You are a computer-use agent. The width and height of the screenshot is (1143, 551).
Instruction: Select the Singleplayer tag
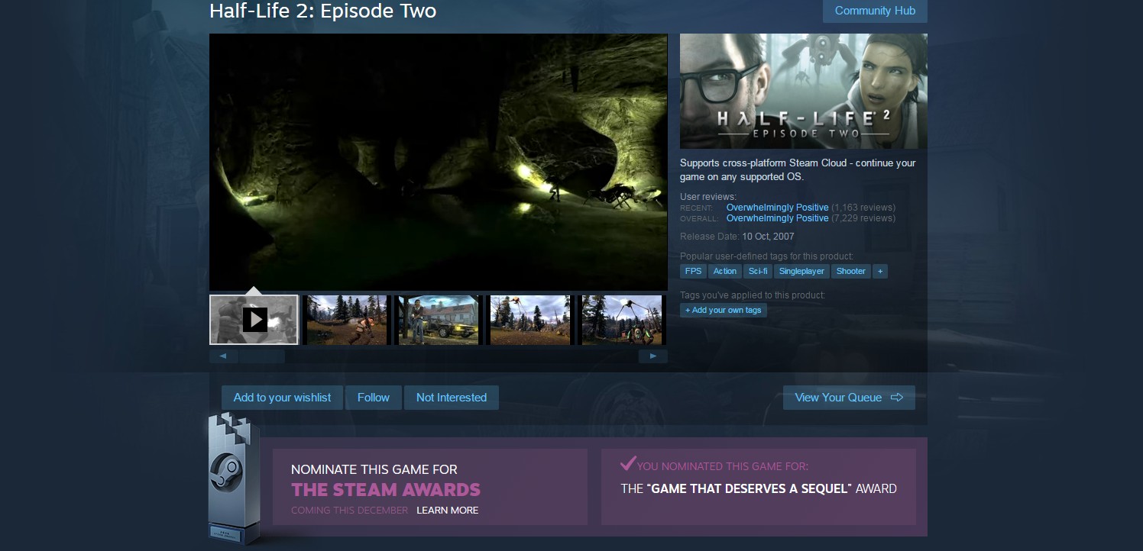click(x=801, y=271)
